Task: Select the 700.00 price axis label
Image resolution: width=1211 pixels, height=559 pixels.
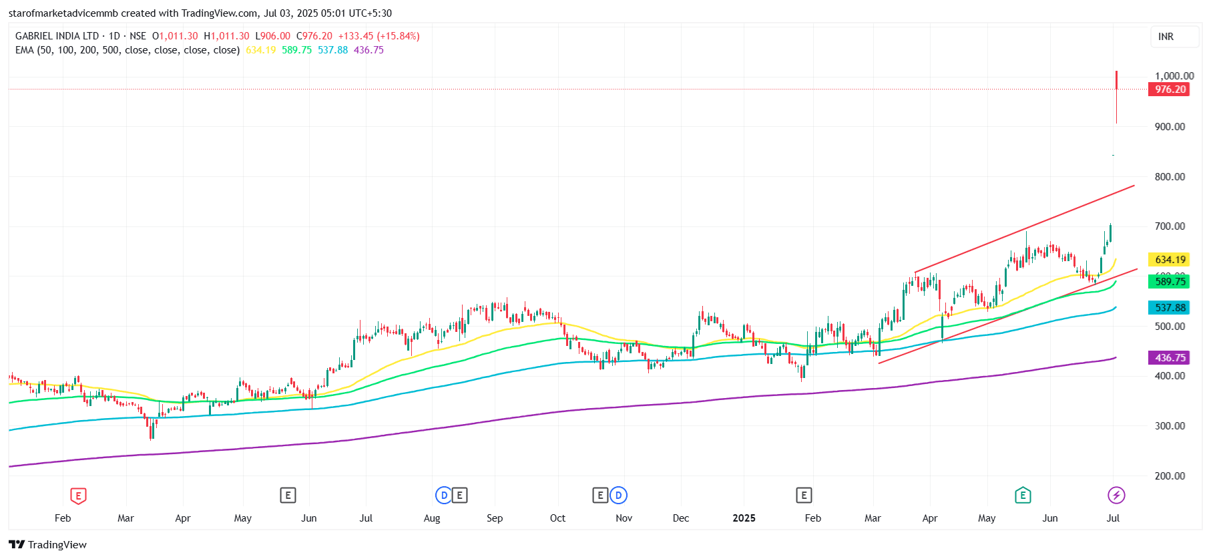Action: pos(1170,226)
